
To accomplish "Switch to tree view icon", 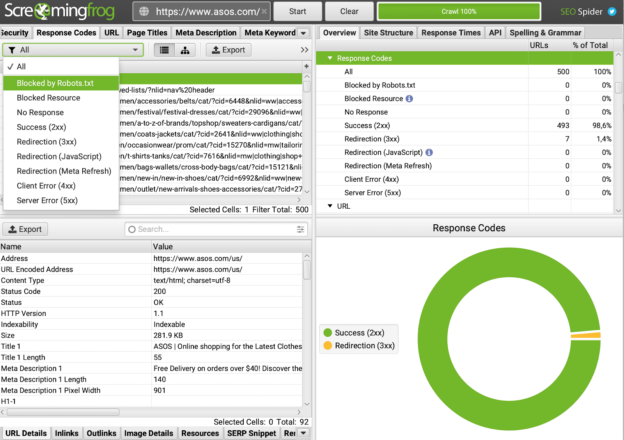I will click(x=185, y=50).
